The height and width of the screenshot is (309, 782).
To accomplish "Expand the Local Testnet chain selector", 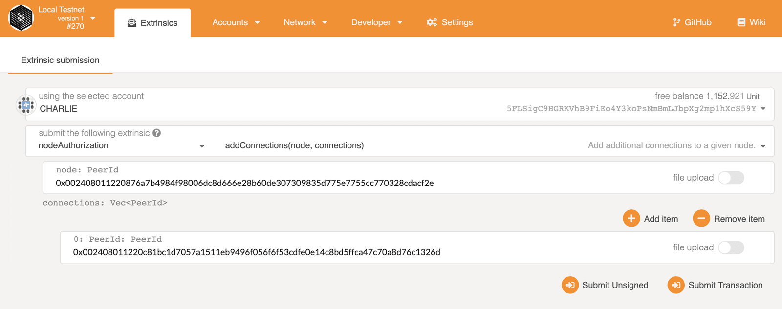I will pos(93,18).
